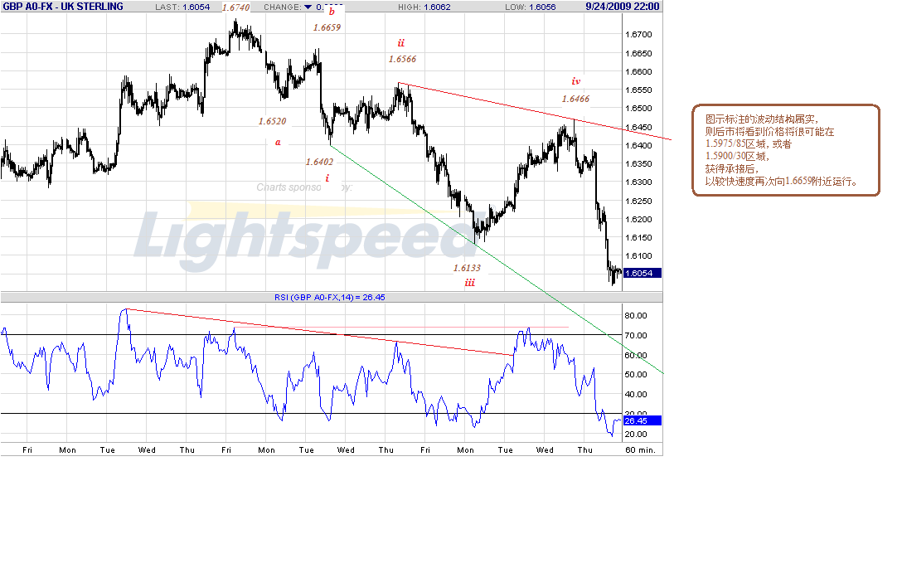Click the 60 min. interval label
Screen dimensions: 902x578
(x=640, y=449)
